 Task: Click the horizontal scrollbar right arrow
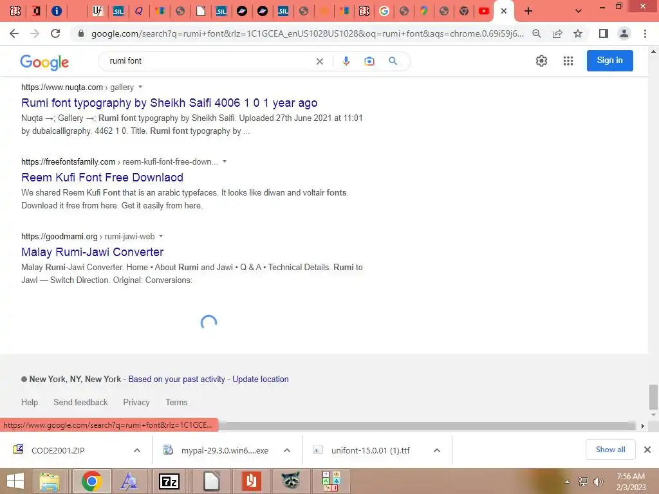pyautogui.click(x=642, y=426)
